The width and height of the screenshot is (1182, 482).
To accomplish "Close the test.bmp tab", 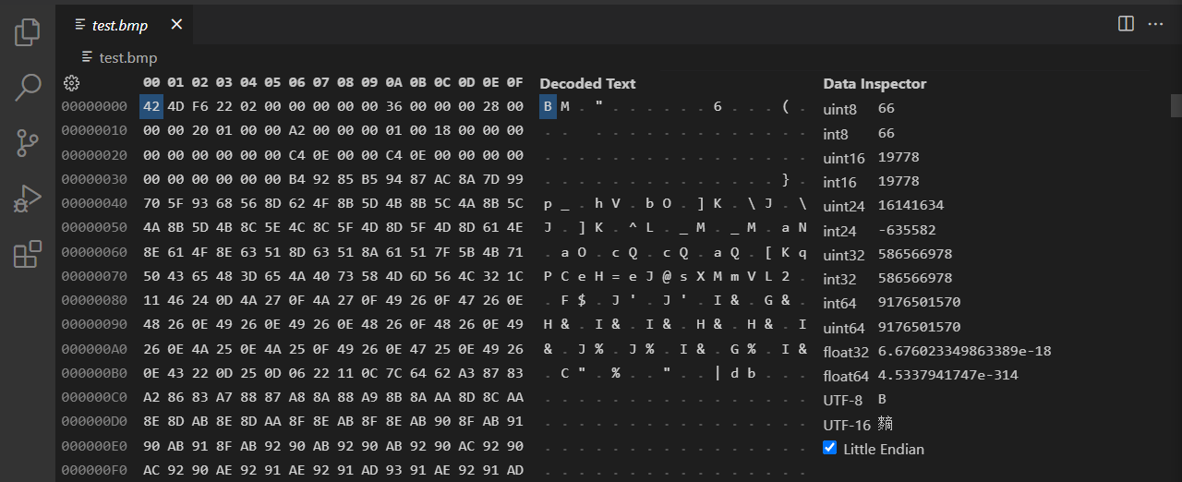I will click(176, 25).
